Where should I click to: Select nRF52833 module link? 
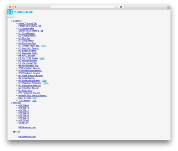tap(23, 116)
